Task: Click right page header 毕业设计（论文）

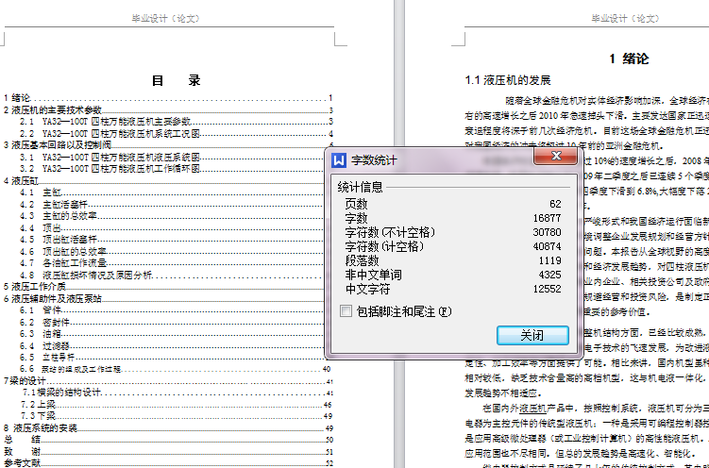Action: pos(625,19)
